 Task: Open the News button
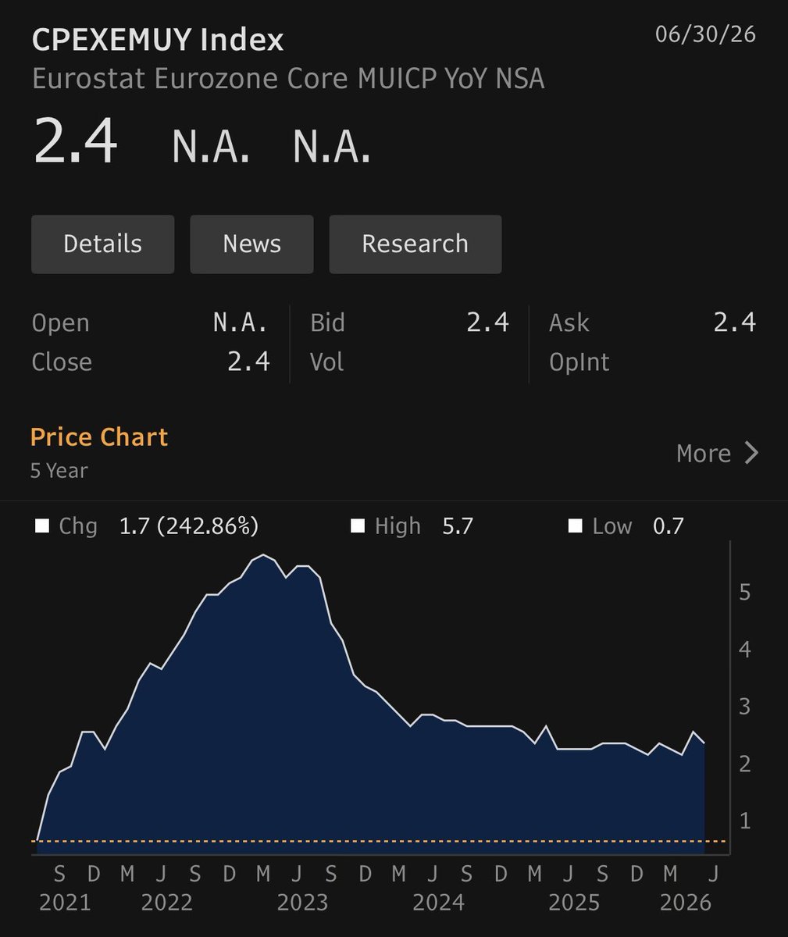[251, 244]
